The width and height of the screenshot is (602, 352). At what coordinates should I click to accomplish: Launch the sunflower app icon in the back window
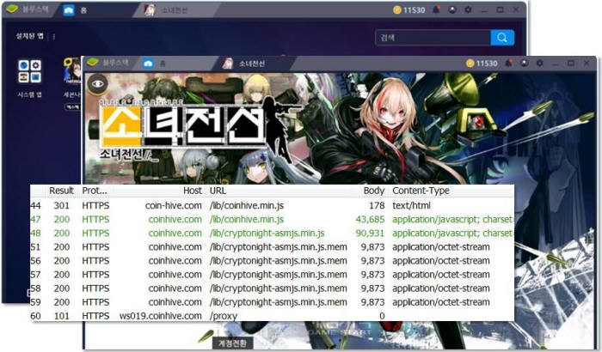(71, 70)
